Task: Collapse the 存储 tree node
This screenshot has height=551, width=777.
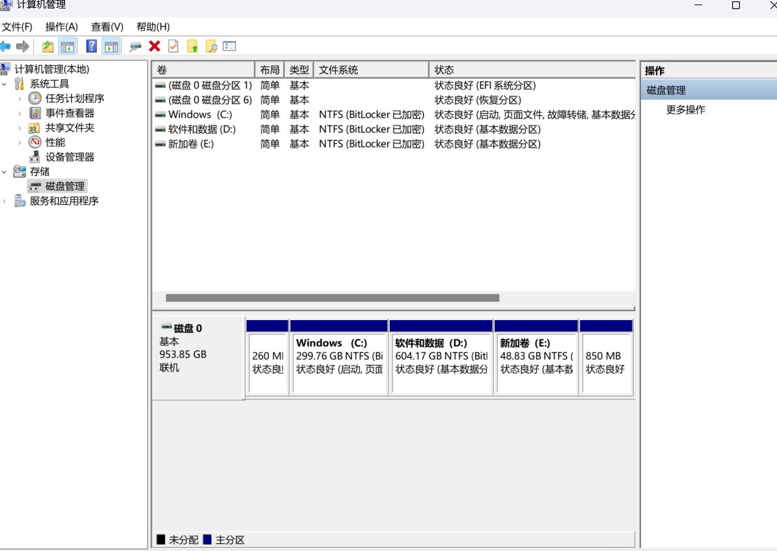Action: (4, 172)
